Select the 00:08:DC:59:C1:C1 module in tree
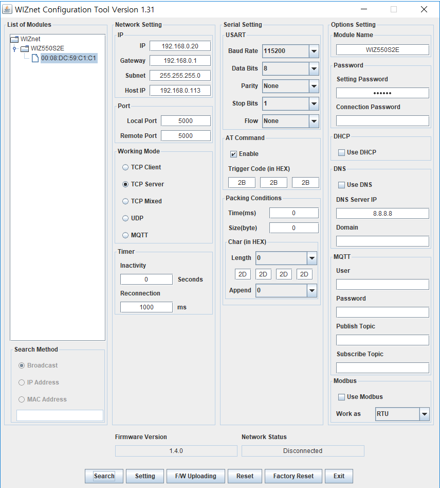The height and width of the screenshot is (488, 440). click(69, 58)
